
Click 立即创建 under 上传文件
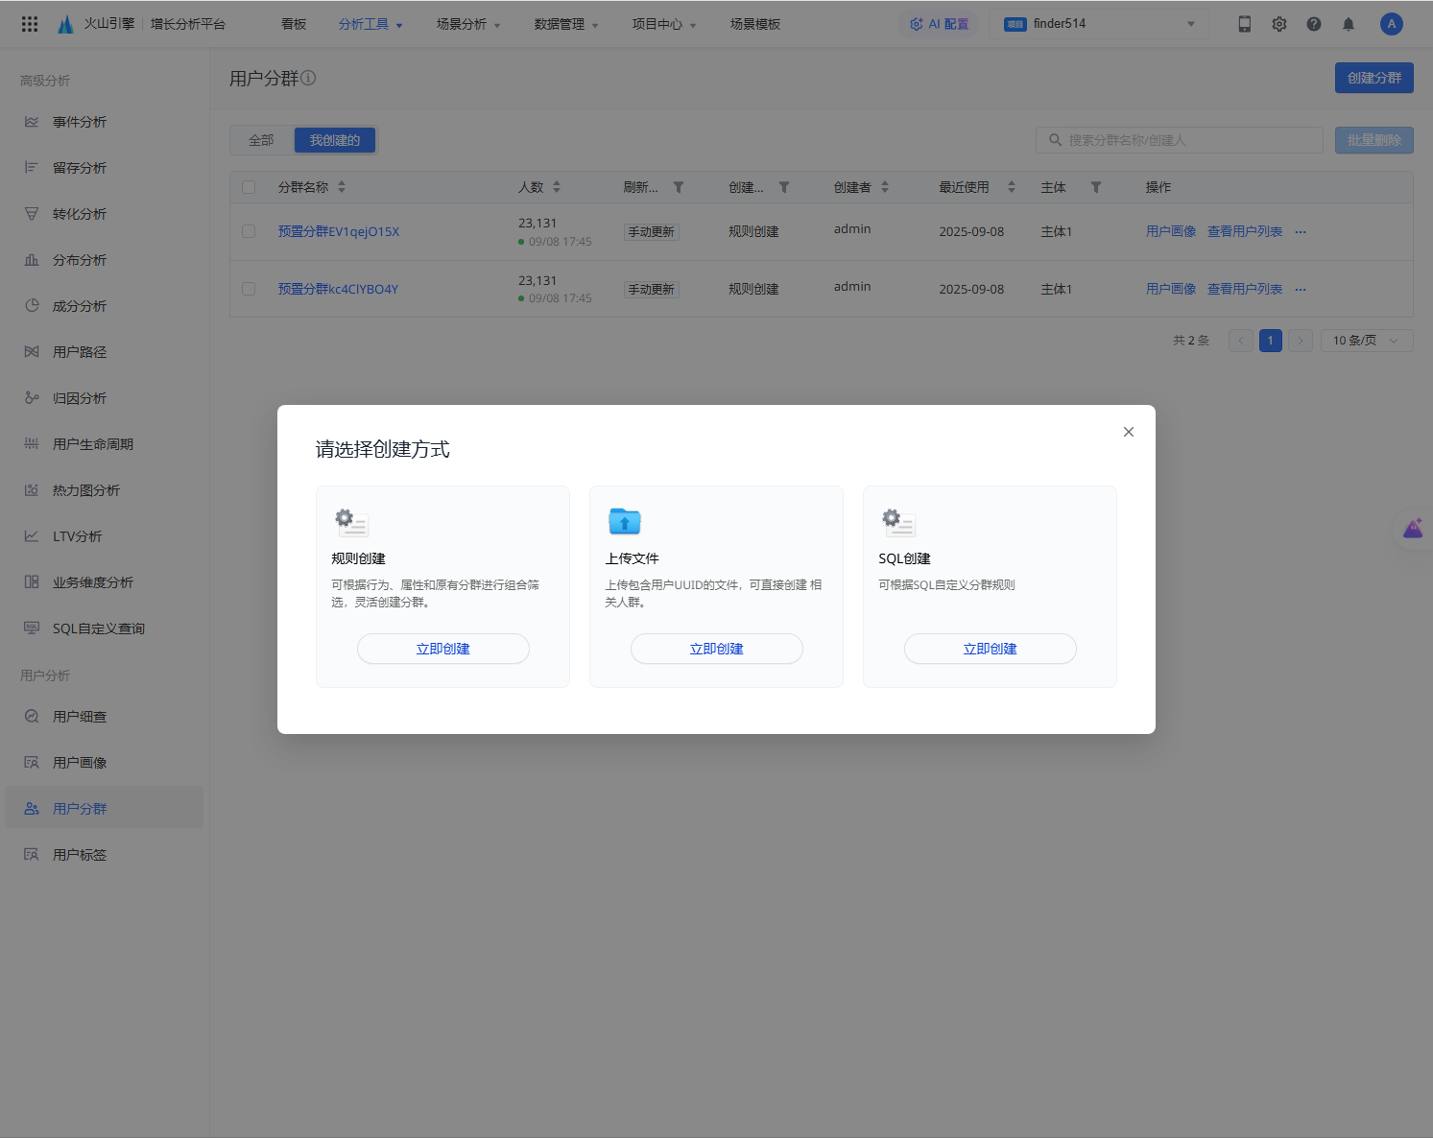click(716, 649)
